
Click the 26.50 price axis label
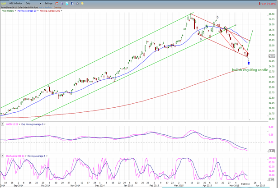click(x=271, y=14)
